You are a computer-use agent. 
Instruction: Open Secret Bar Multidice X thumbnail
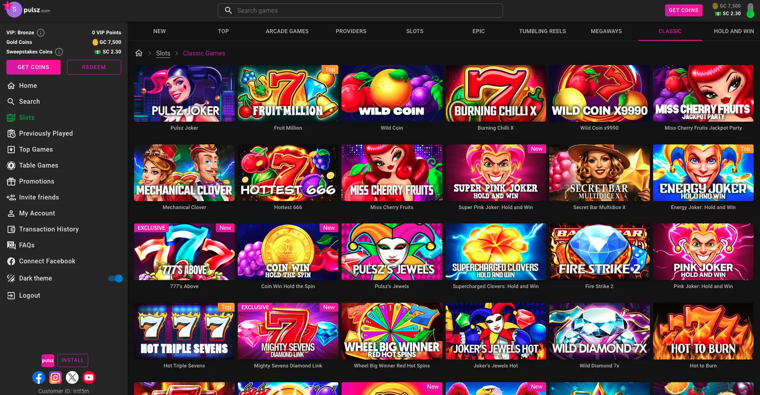point(600,173)
